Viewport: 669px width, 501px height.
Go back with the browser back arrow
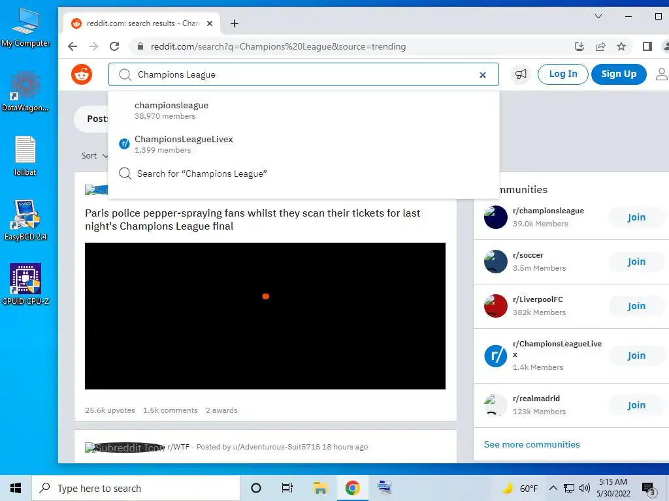(73, 46)
